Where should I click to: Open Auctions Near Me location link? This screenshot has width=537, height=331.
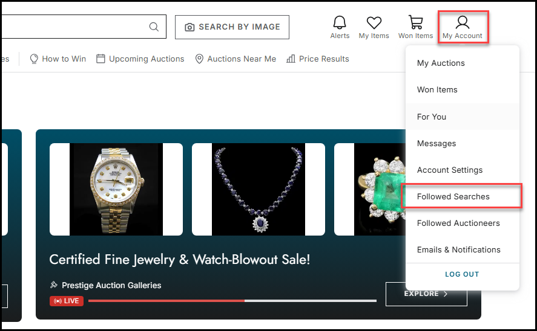[236, 59]
